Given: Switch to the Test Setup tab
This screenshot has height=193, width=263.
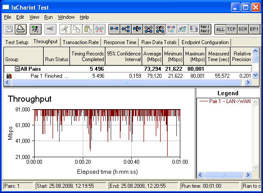Looking at the screenshot, I should (x=17, y=42).
